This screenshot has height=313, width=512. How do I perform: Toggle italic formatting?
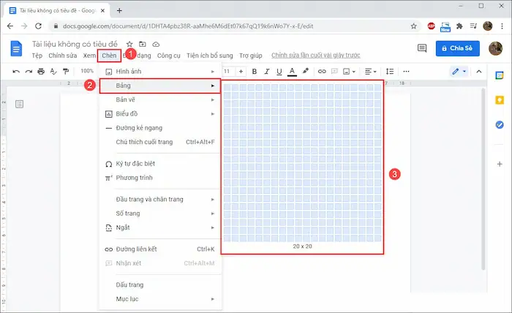tap(266, 71)
